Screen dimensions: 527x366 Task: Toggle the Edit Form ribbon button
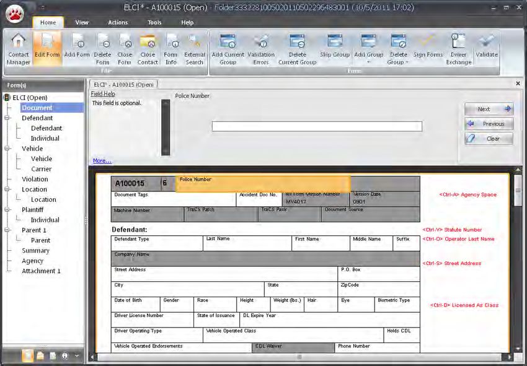tap(47, 50)
